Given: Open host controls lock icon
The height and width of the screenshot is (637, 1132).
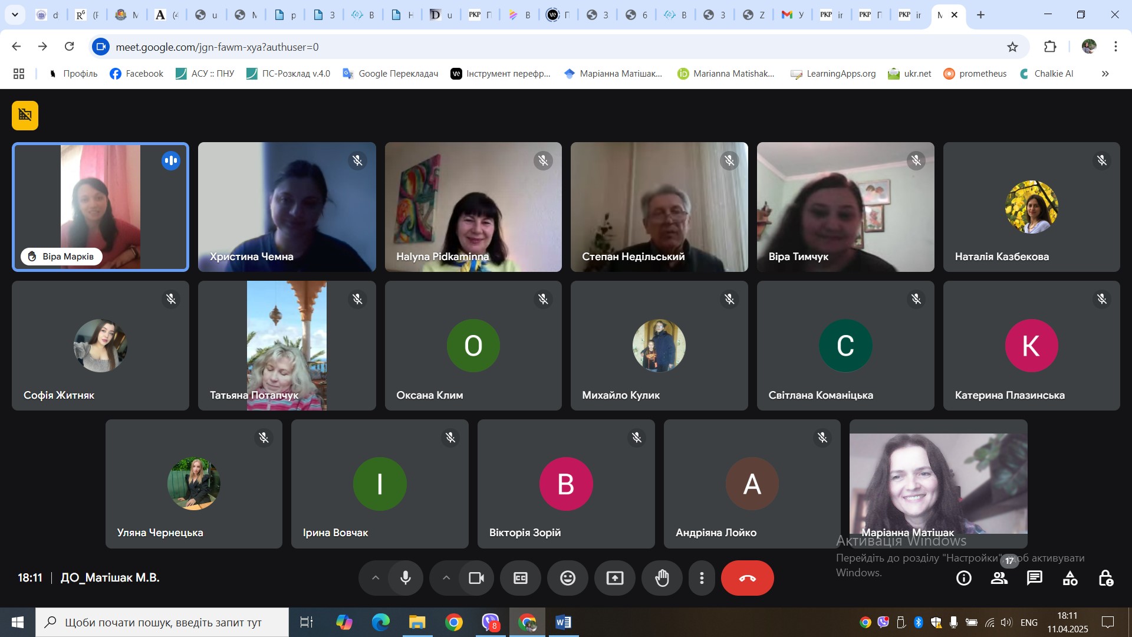Looking at the screenshot, I should 1105,578.
